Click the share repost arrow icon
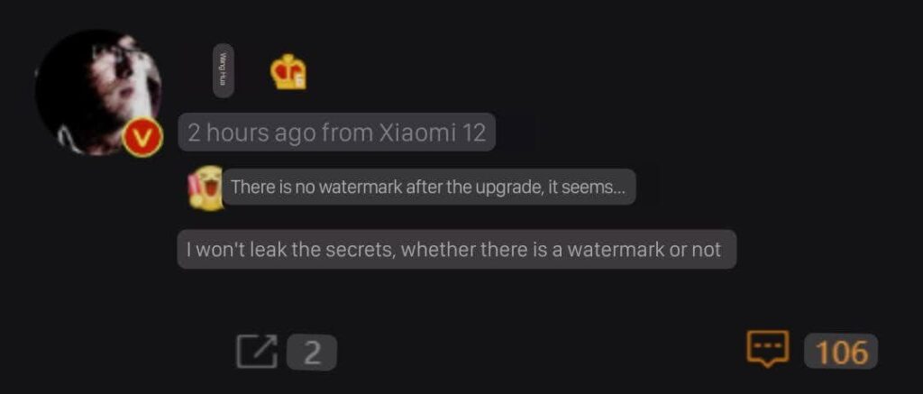The width and height of the screenshot is (923, 394). coord(257,352)
